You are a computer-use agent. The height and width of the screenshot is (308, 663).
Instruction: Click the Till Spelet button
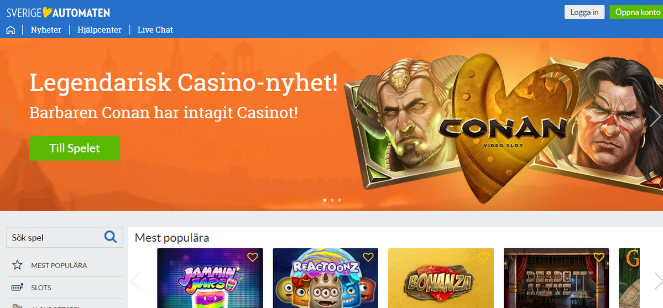click(x=75, y=148)
